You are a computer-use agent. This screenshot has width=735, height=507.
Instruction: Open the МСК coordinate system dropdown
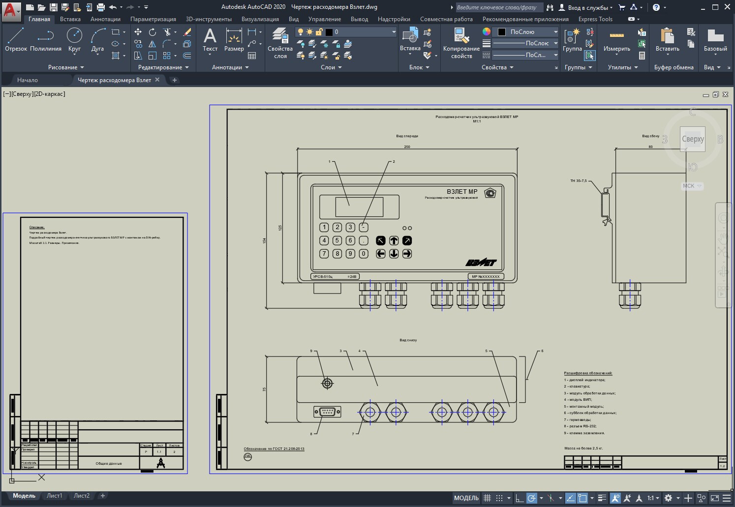click(692, 186)
